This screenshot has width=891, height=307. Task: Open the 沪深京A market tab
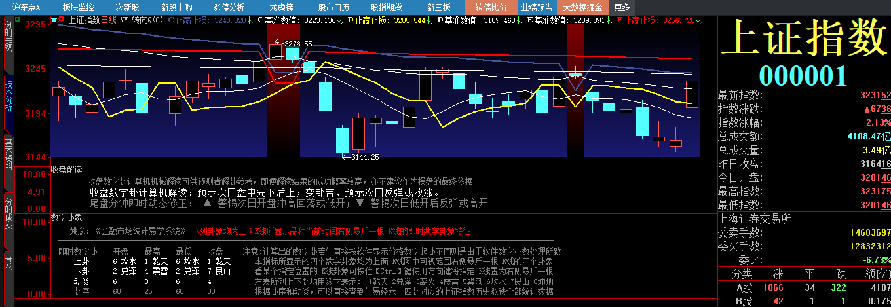[x=26, y=7]
